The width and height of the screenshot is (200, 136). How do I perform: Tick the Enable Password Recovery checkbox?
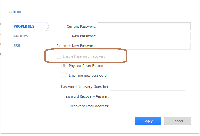(x=58, y=56)
